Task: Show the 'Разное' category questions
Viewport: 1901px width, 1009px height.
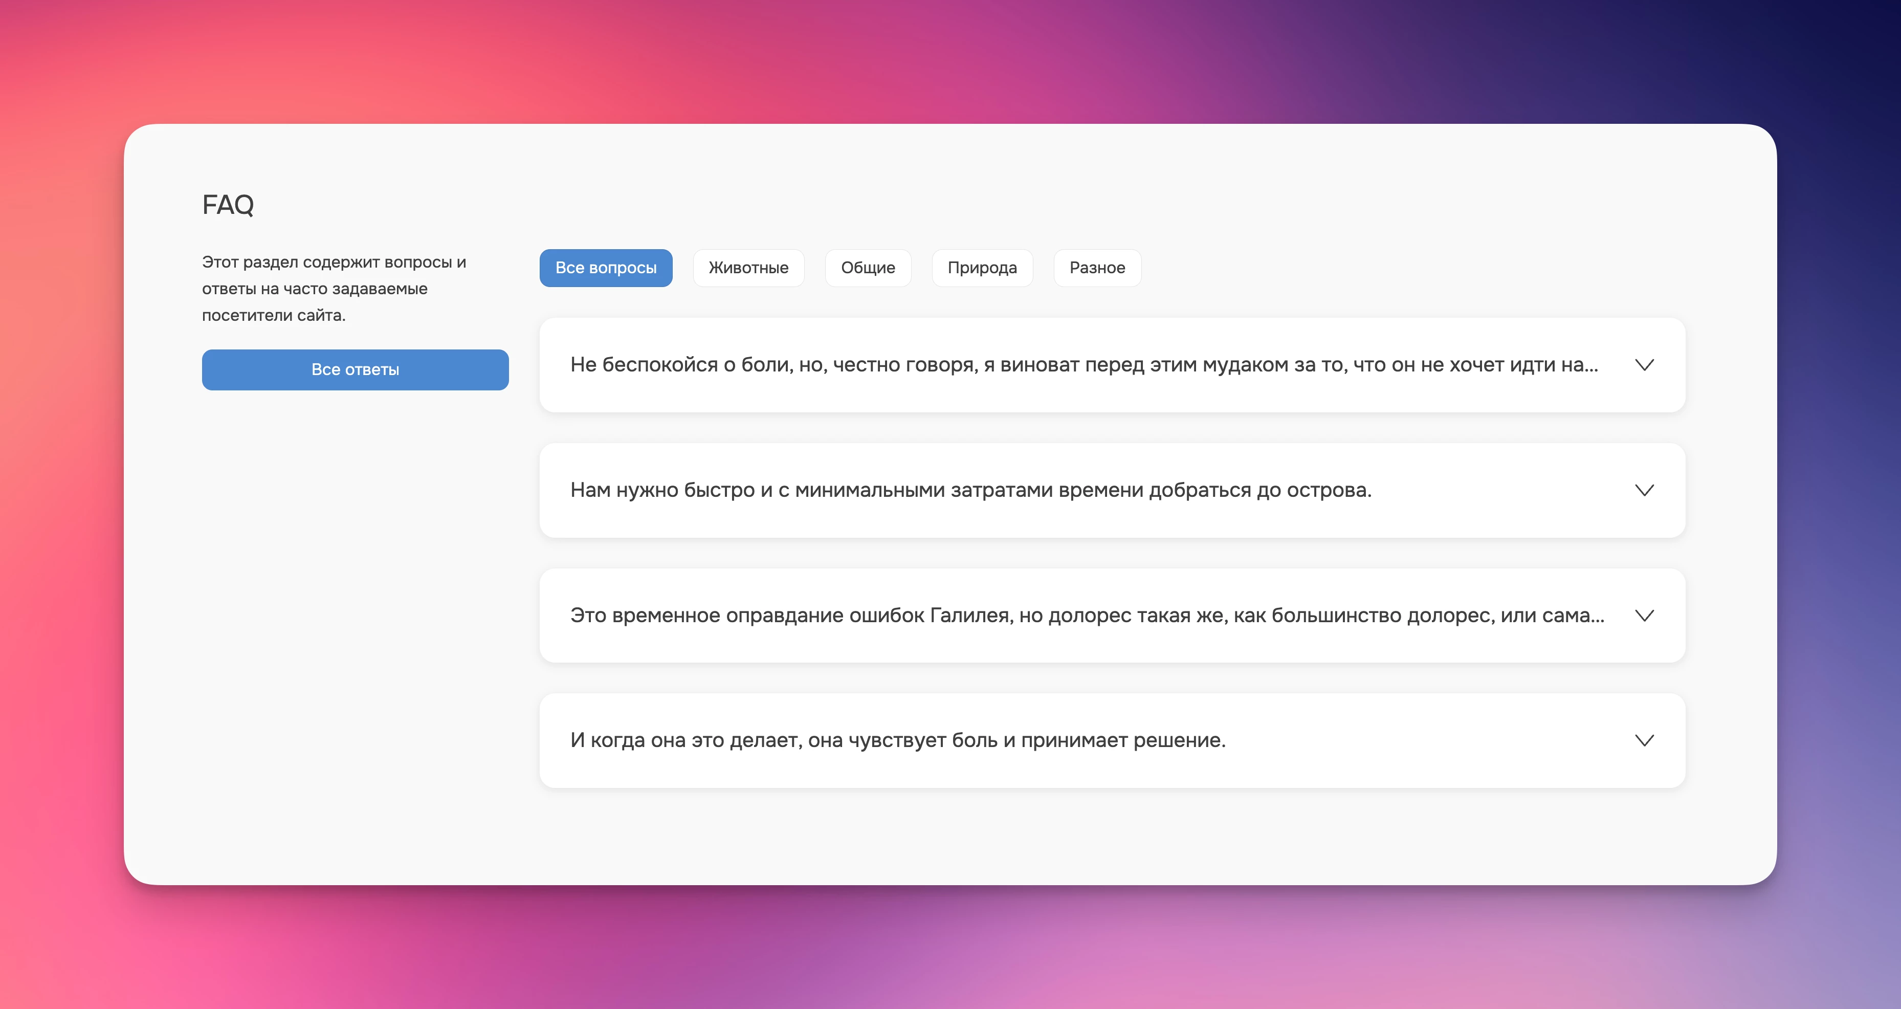Action: [1097, 268]
